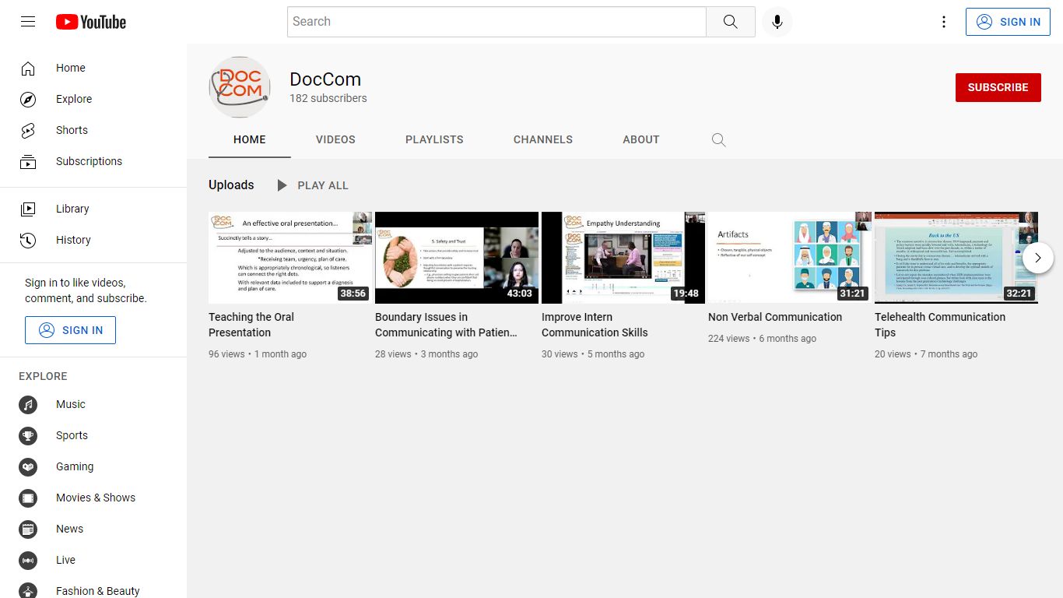The width and height of the screenshot is (1063, 598).
Task: Open the Uploads section title
Action: click(x=231, y=185)
